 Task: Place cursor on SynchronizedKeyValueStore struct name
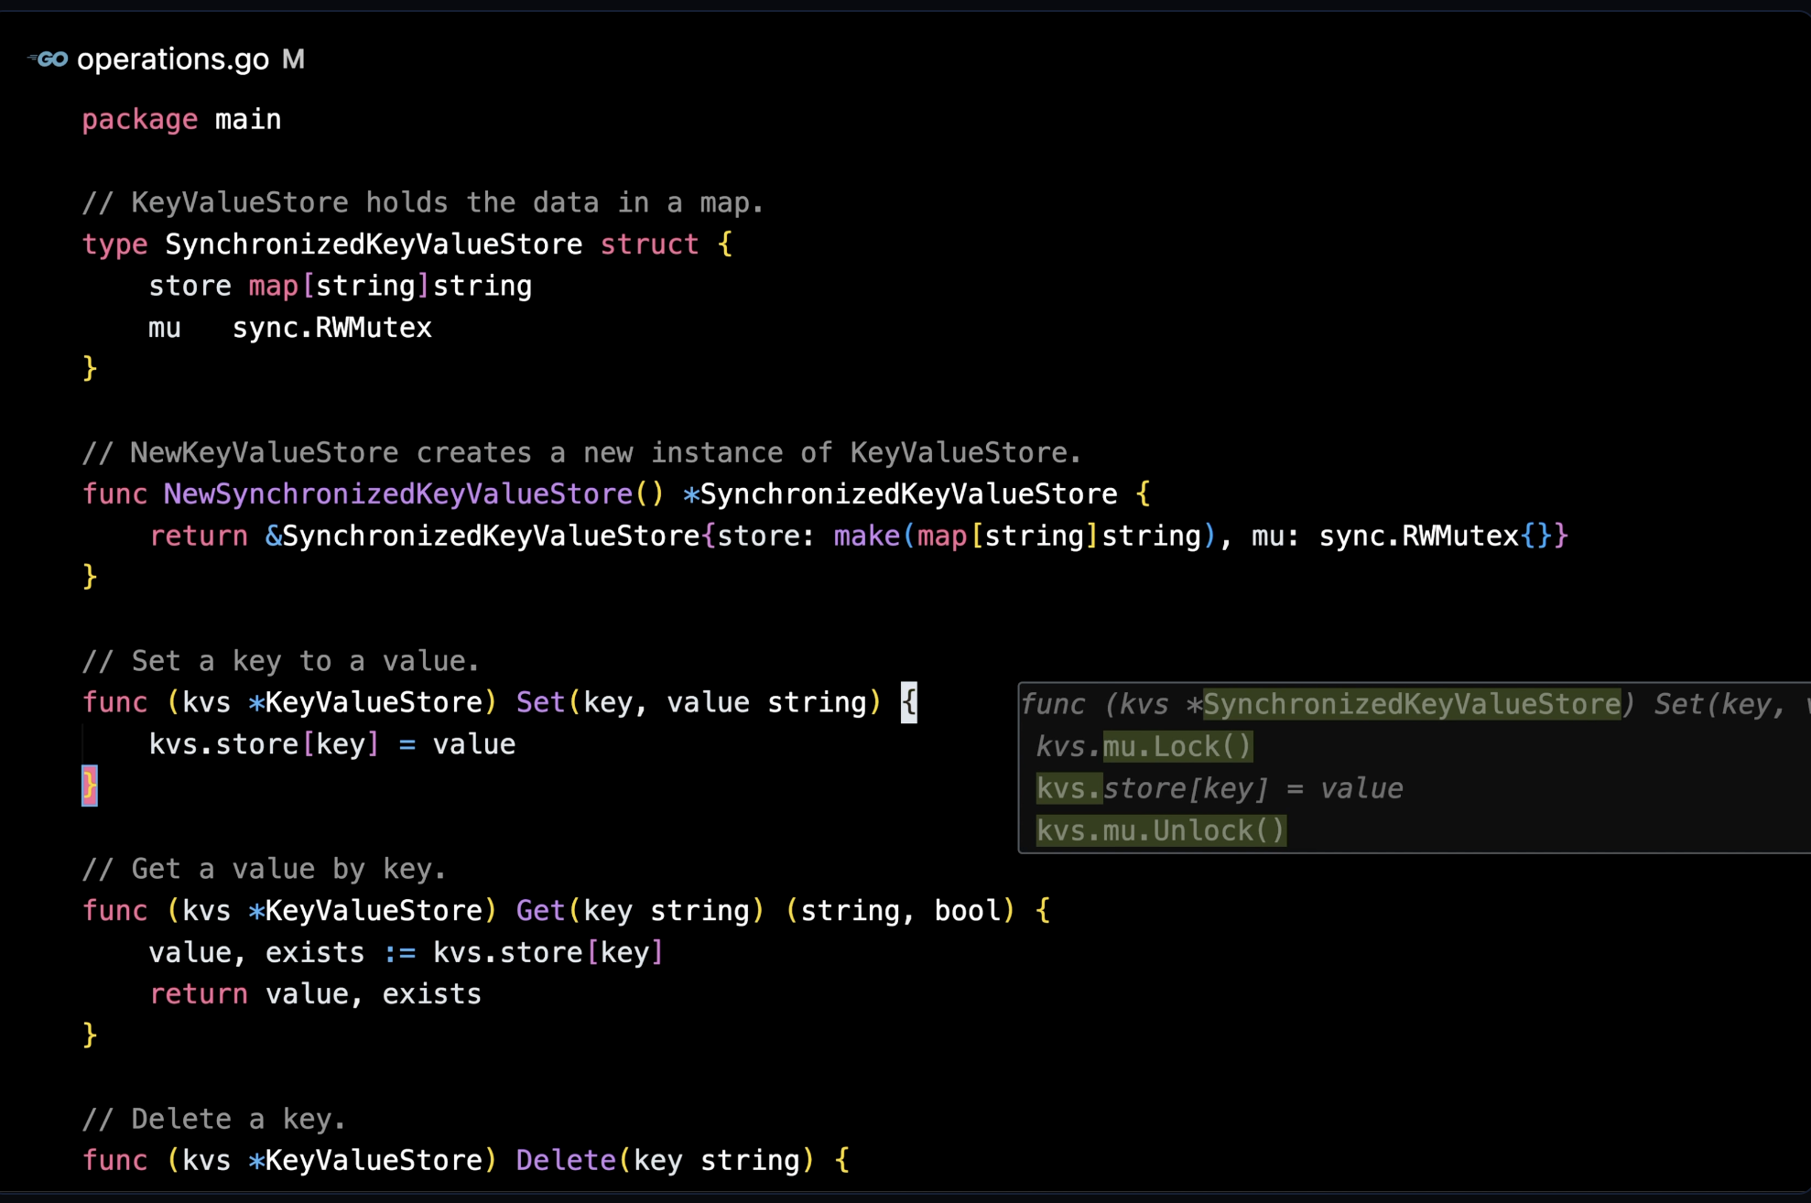pyautogui.click(x=373, y=244)
